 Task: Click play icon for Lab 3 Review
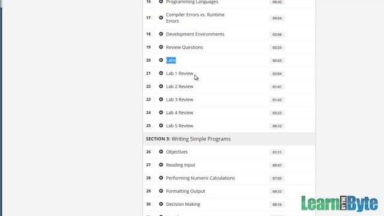click(161, 100)
